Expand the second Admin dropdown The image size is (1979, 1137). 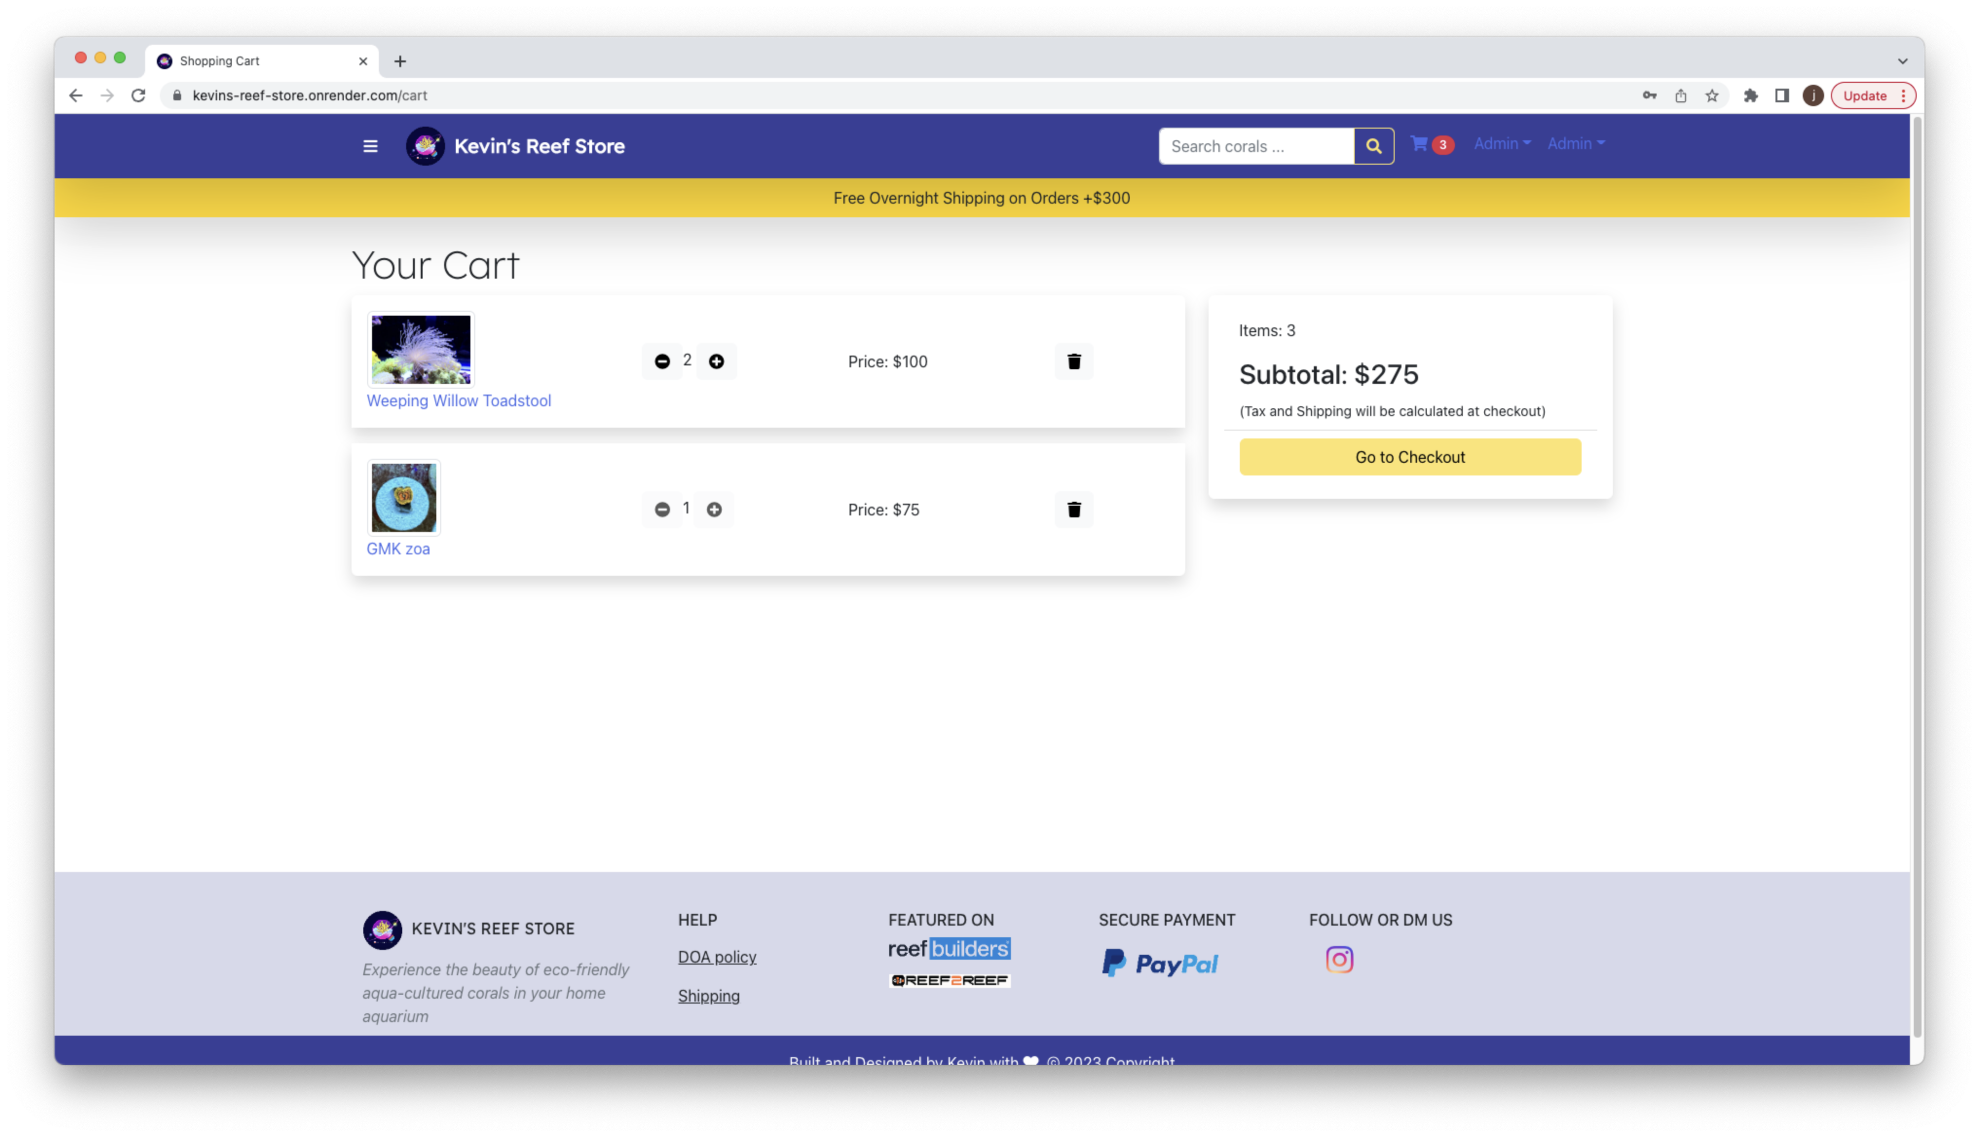click(x=1575, y=144)
